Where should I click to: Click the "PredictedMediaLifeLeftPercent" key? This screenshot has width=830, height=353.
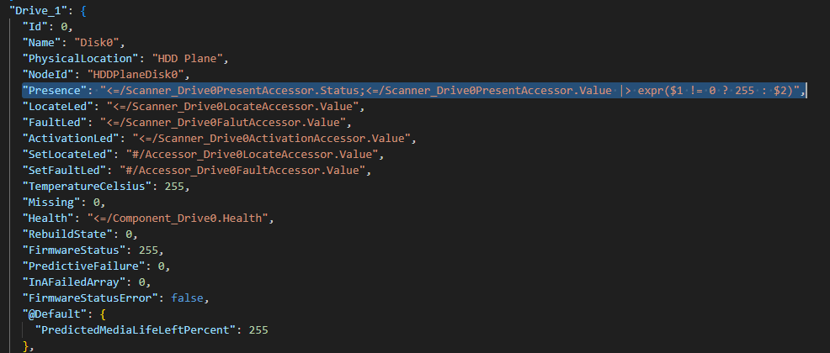(x=136, y=330)
